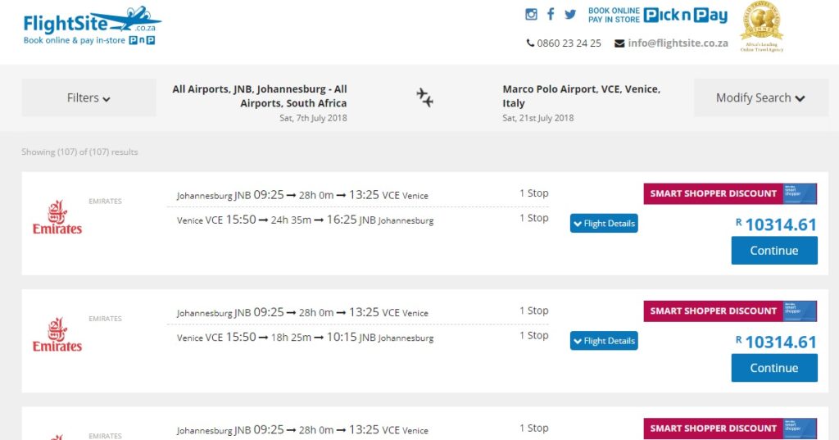Click the R 10314.61 price on the 16:25 arrival flight
The height and width of the screenshot is (440, 839).
pos(777,225)
